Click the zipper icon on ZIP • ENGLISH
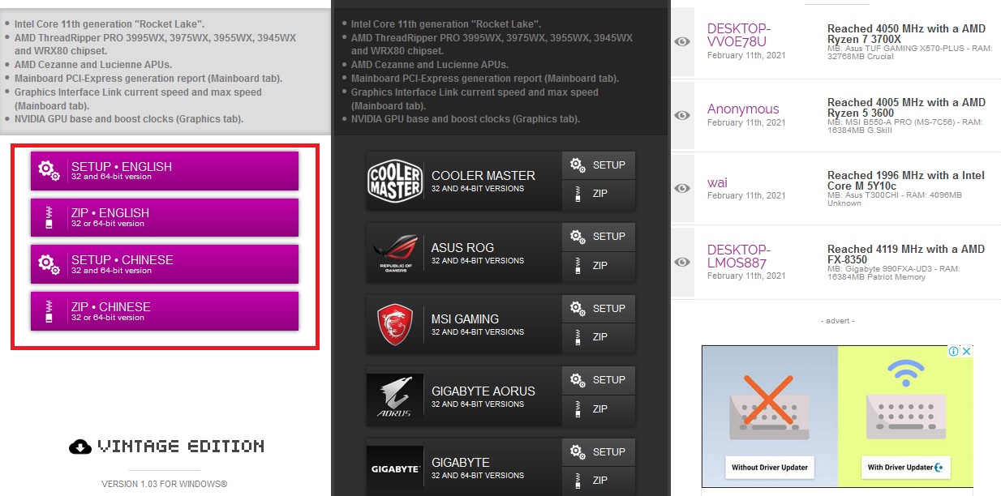 click(x=49, y=217)
